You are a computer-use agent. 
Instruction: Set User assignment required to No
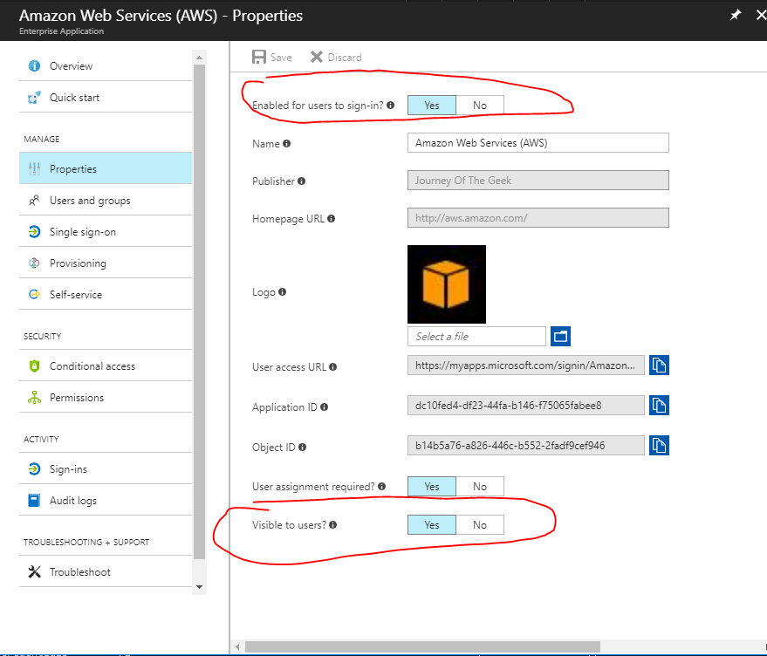coord(480,486)
